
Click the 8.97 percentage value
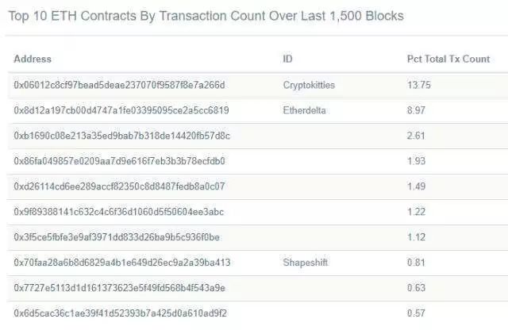tap(416, 110)
